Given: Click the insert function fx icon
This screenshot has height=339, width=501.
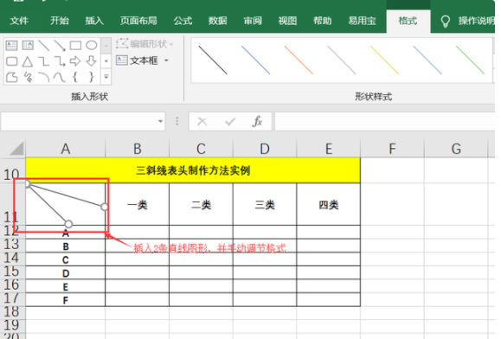Looking at the screenshot, I should (257, 121).
